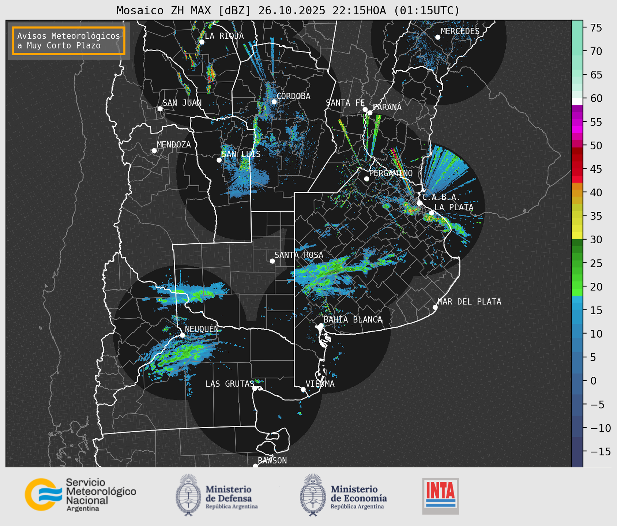617x526 pixels.
Task: Select the Córdoba city marker dot
Action: (274, 102)
